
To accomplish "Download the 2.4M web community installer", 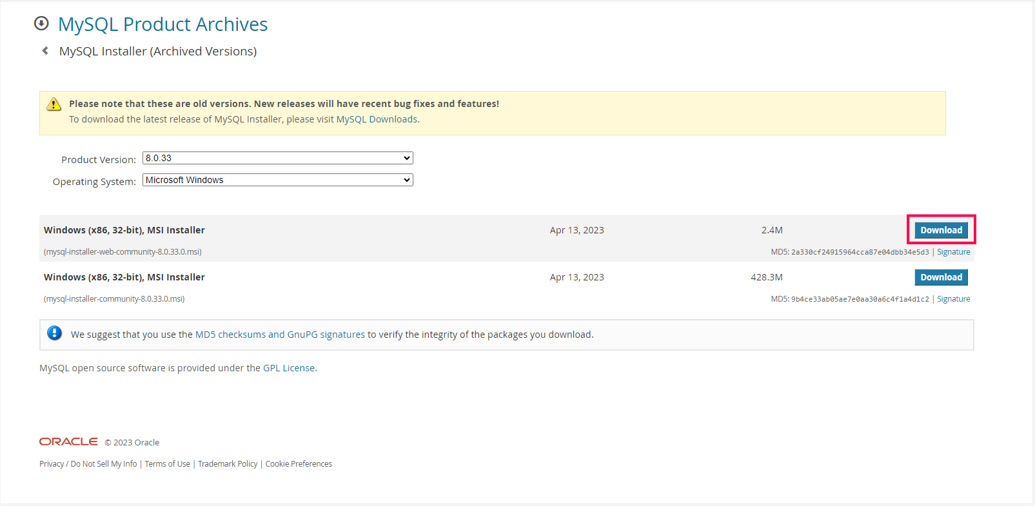I will point(941,230).
